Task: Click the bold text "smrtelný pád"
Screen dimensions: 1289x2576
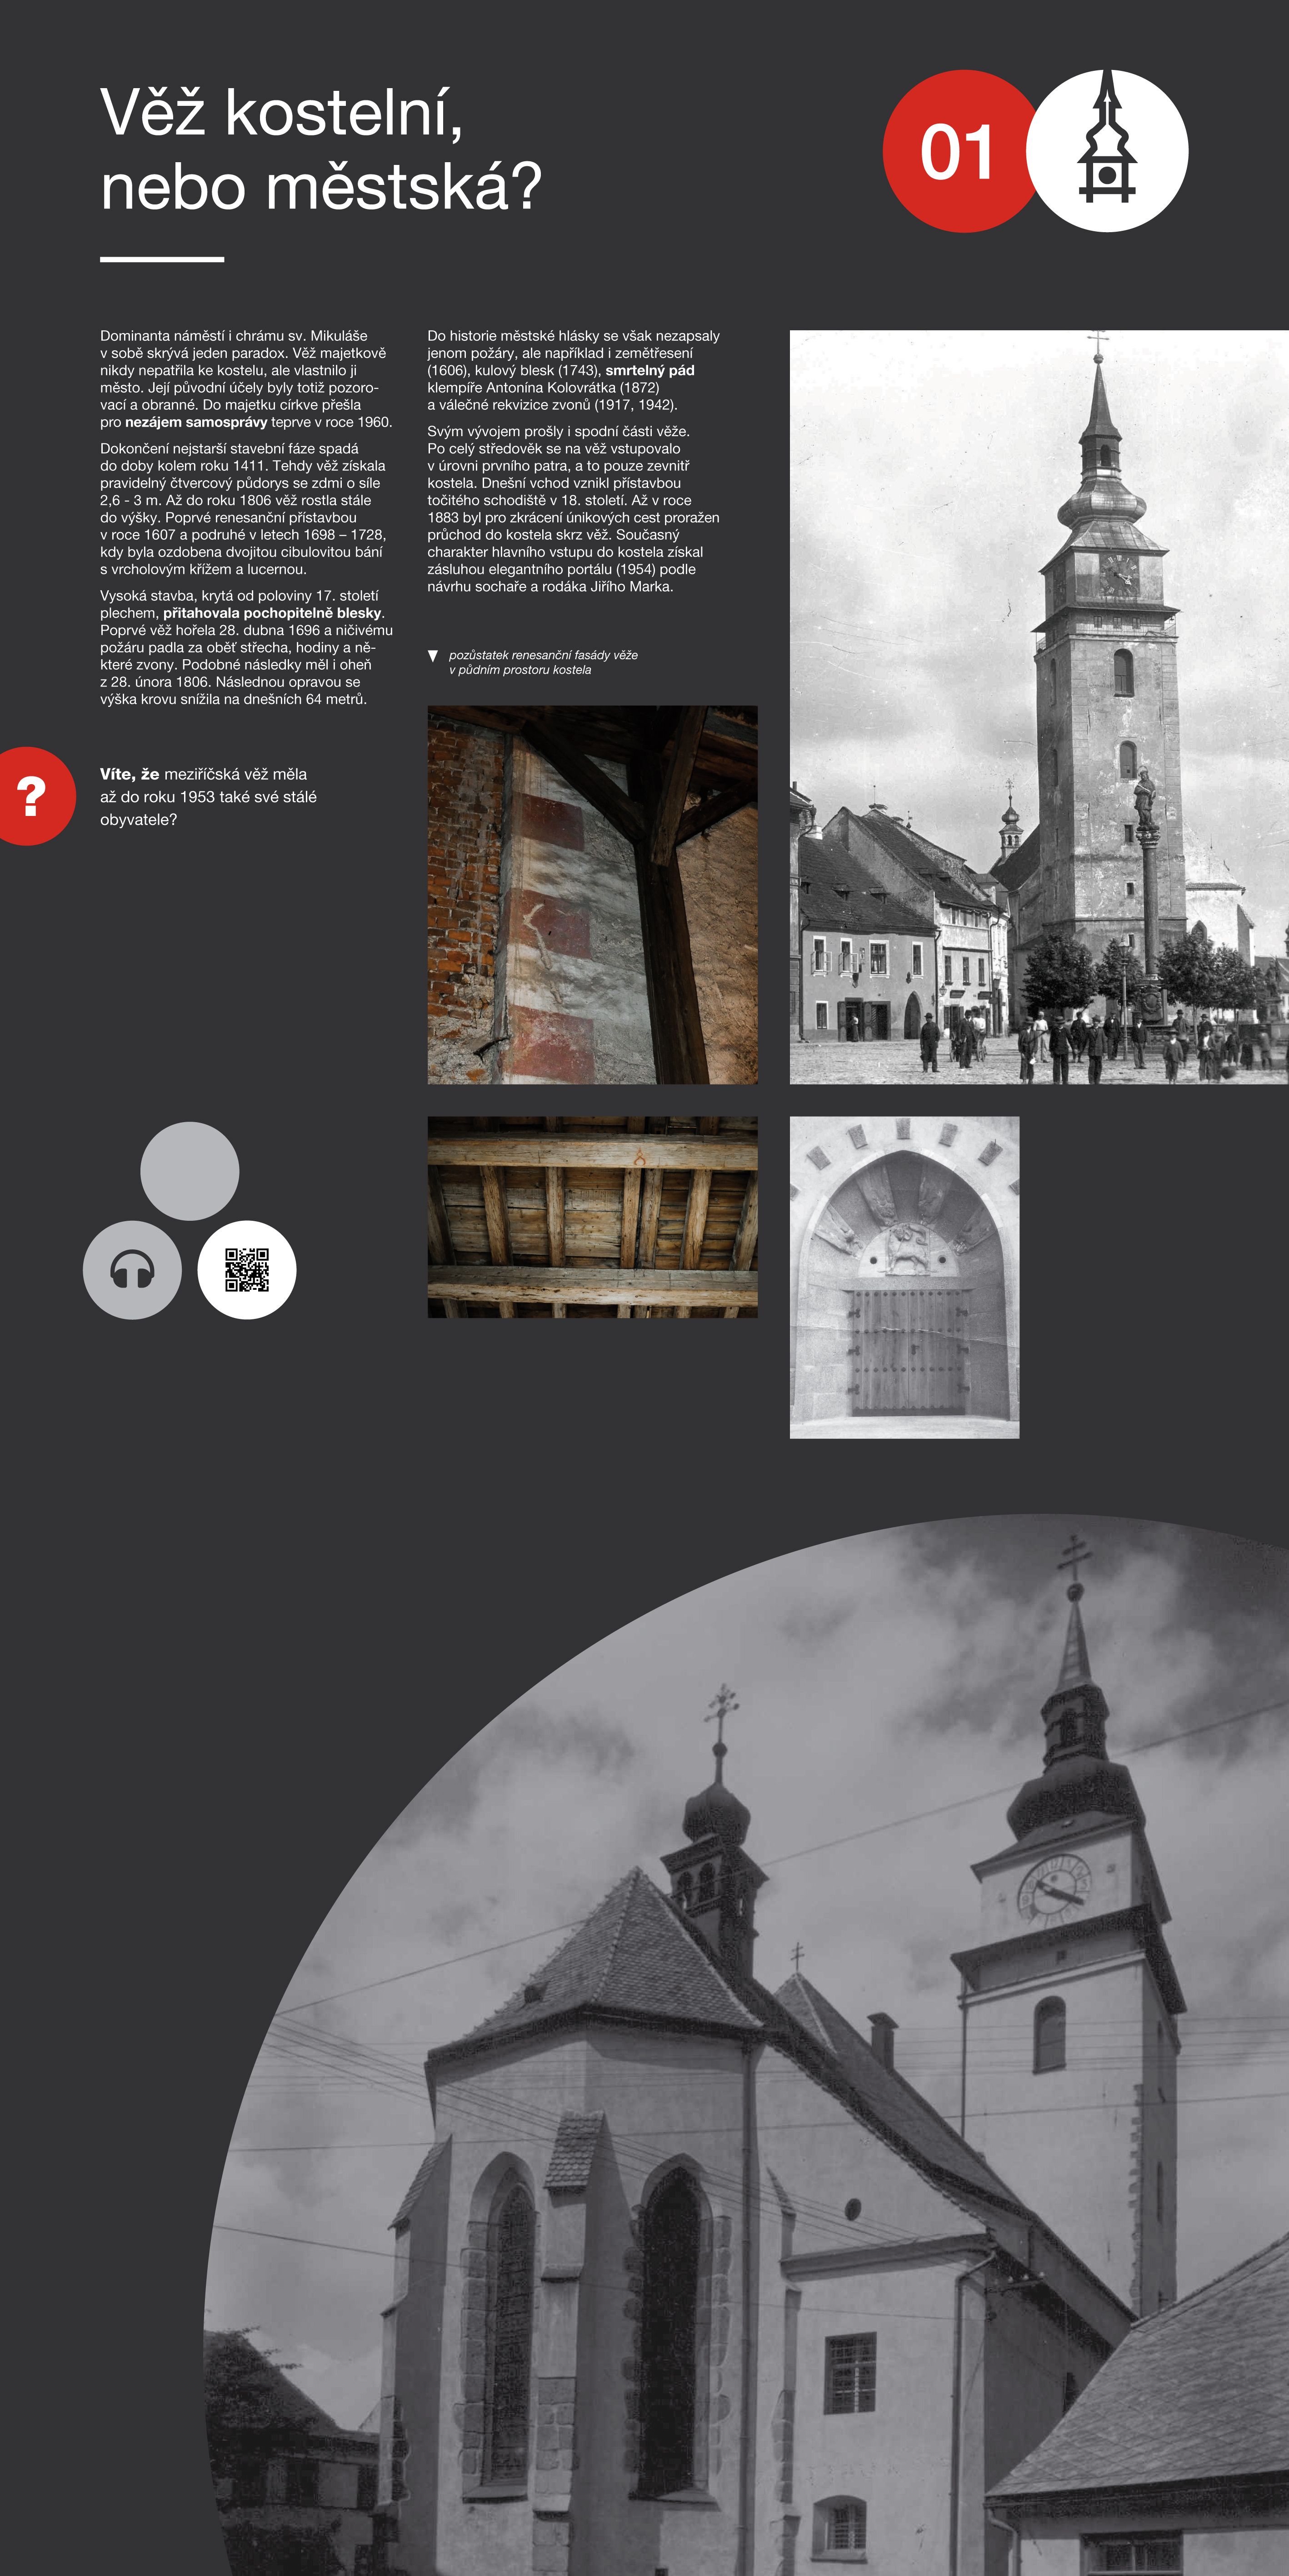Action: tap(649, 370)
